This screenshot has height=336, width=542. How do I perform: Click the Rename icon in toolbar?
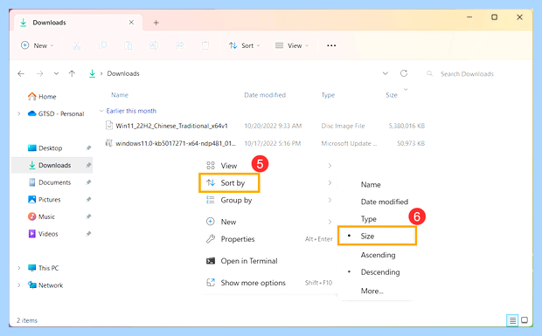pyautogui.click(x=154, y=45)
